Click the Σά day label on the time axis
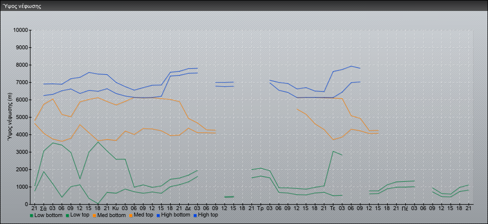Image resolution: width=488 pixels, height=224 pixels. point(43,208)
